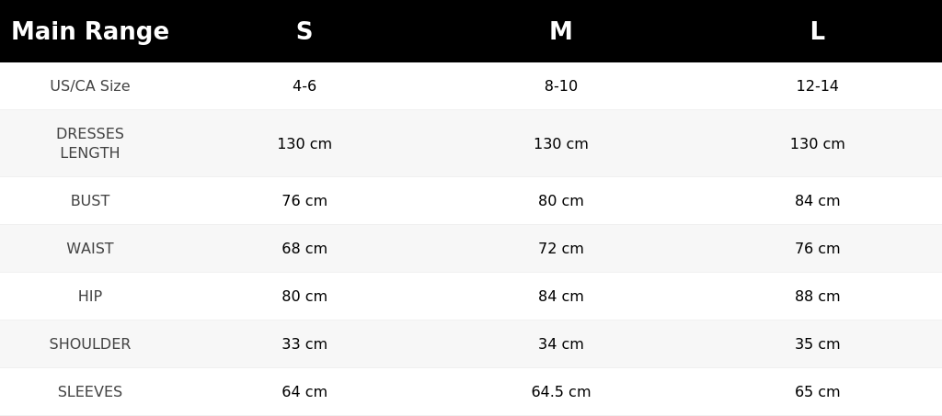Click the US/CA Size row label
The height and width of the screenshot is (416, 942).
tap(90, 85)
